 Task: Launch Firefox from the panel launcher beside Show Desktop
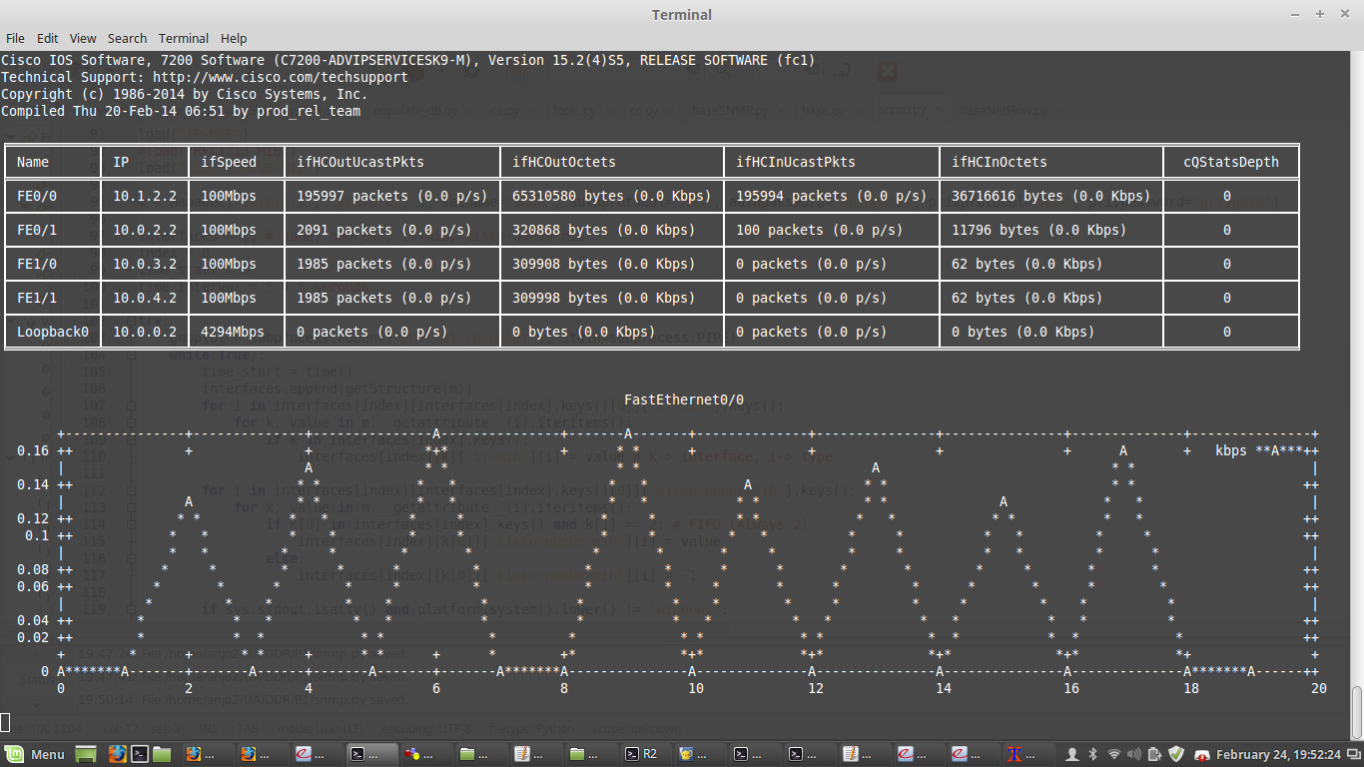click(x=117, y=754)
